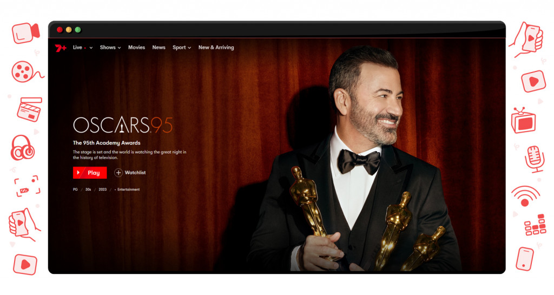Play The 95th Academy Awards
Screen dimensions: 554x295
tap(90, 173)
